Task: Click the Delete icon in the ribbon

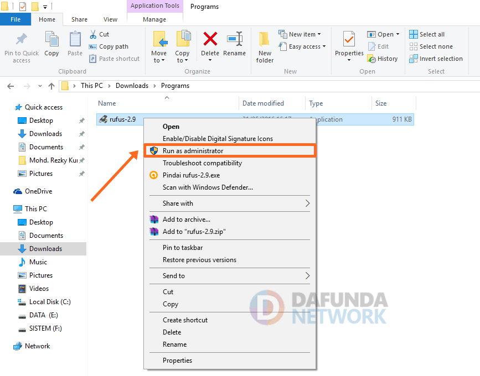Action: (x=210, y=41)
